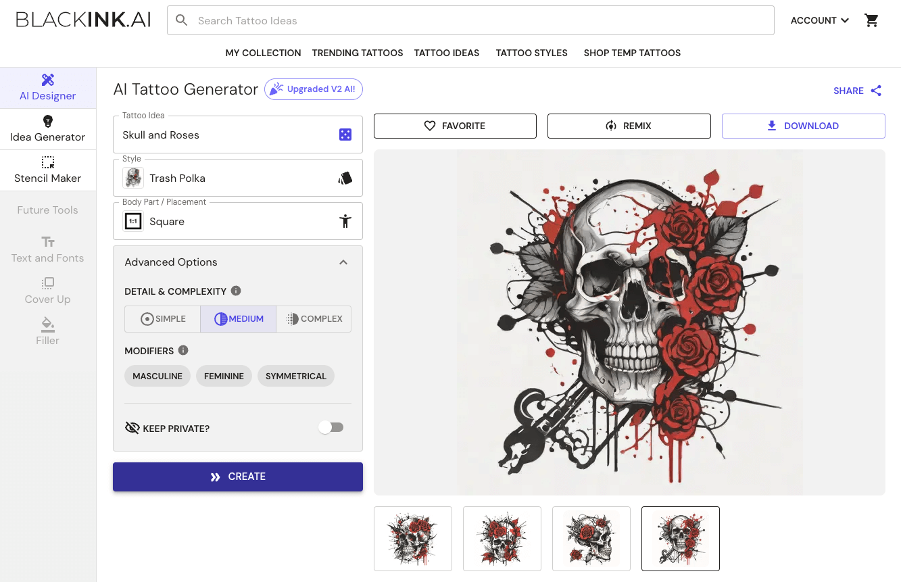901x582 pixels.
Task: Open the Account dropdown
Action: pos(819,20)
